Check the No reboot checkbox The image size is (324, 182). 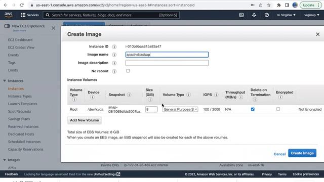point(128,71)
